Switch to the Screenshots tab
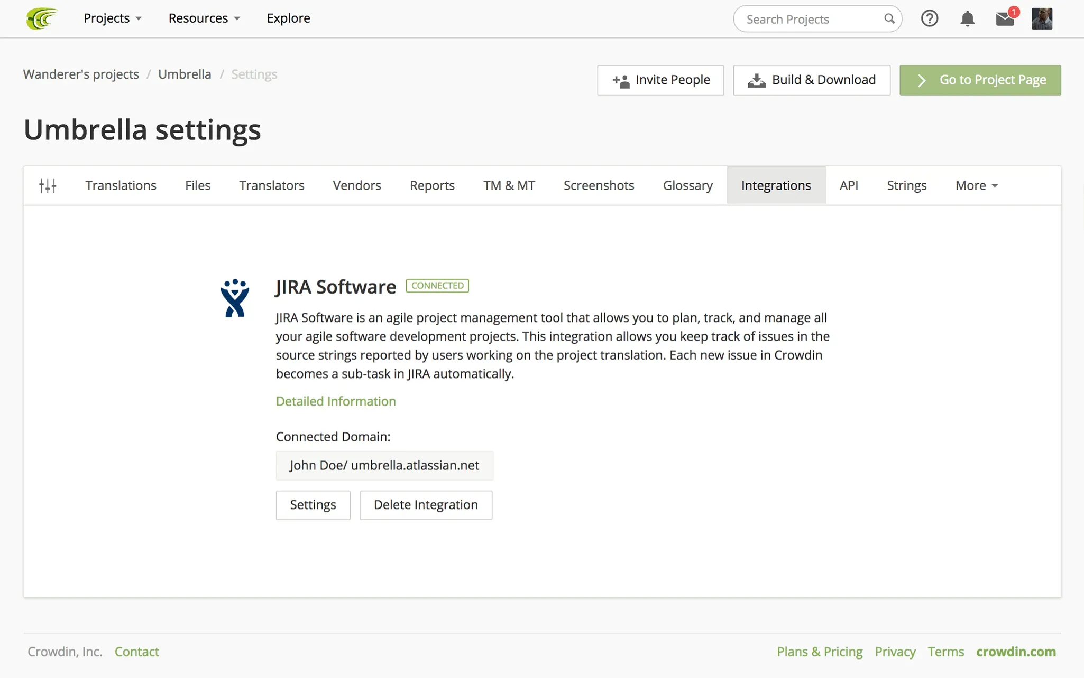The height and width of the screenshot is (678, 1084). point(599,185)
